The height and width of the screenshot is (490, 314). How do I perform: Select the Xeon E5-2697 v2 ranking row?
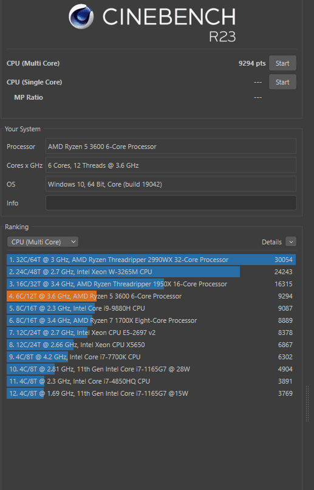151,333
